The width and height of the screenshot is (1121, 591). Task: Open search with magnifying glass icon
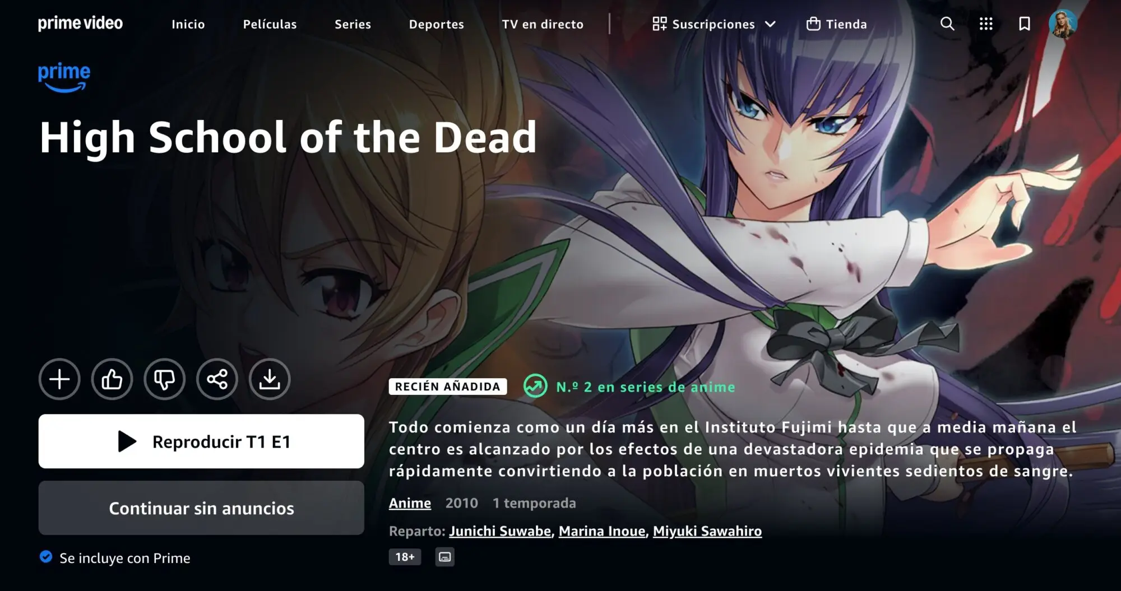[x=947, y=24]
